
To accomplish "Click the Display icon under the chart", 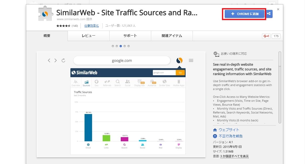I will 179,145.
